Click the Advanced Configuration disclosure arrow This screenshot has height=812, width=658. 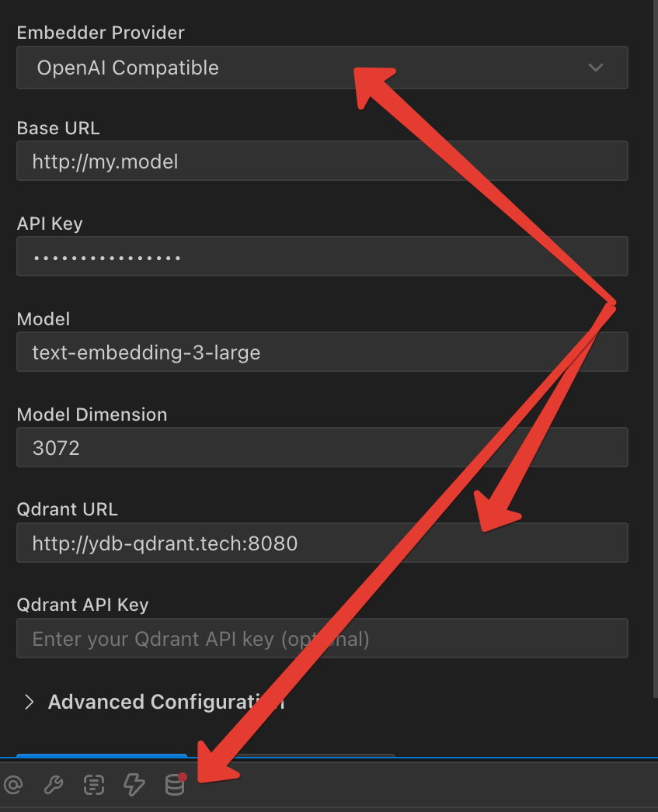pyautogui.click(x=28, y=702)
